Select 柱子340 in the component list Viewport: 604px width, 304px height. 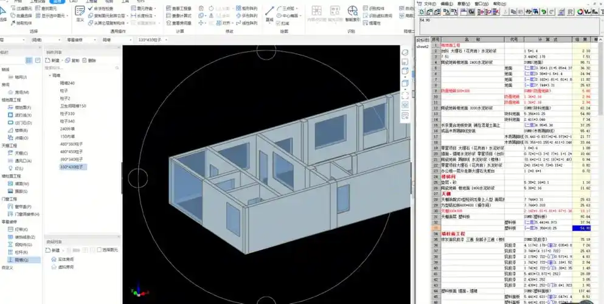click(x=68, y=121)
